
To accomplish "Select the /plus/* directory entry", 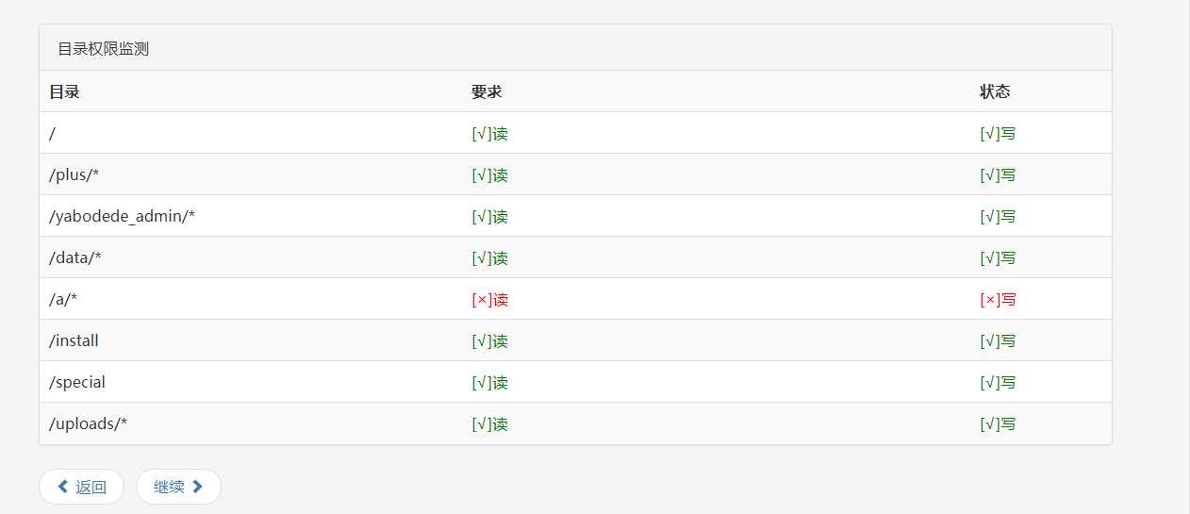I will tap(74, 174).
